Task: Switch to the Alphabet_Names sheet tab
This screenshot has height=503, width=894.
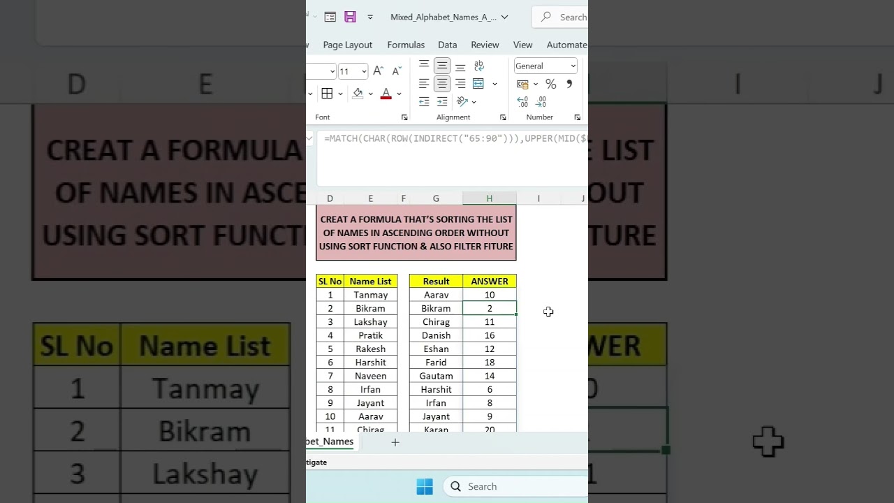Action: (332, 442)
